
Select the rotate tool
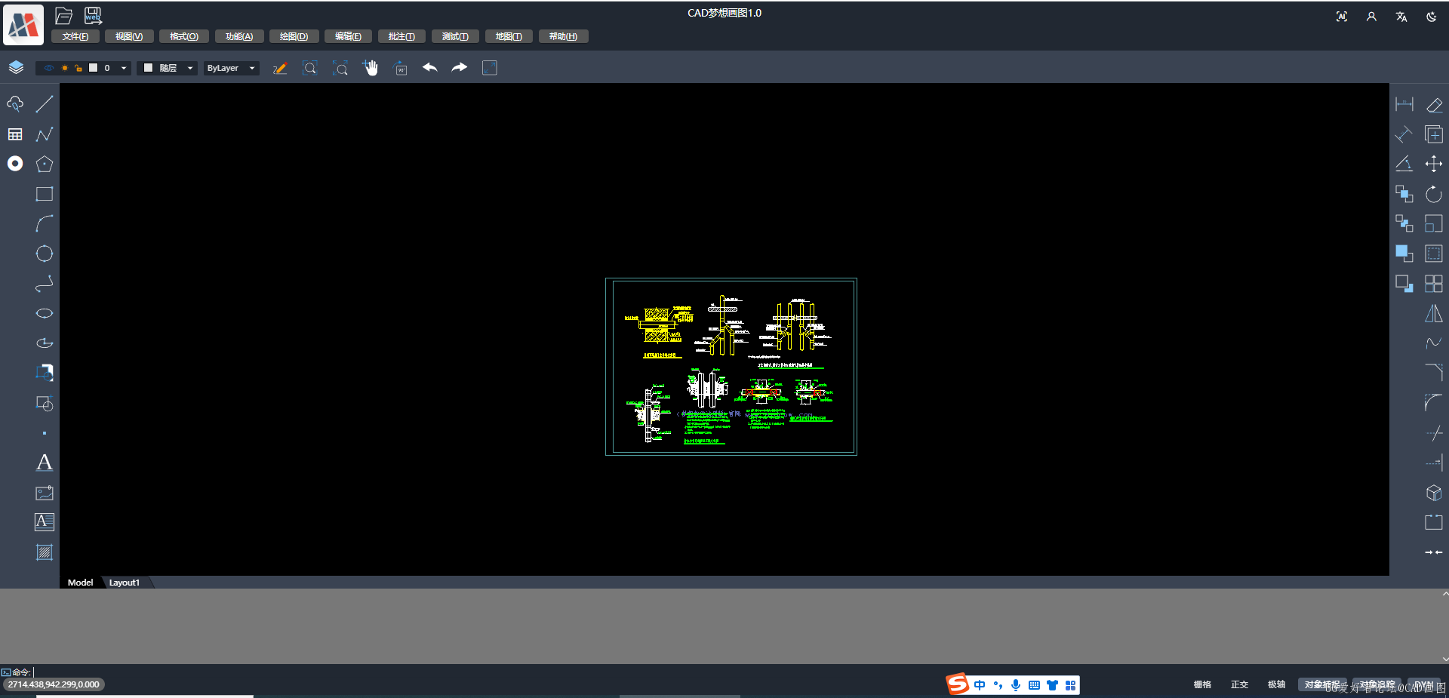pyautogui.click(x=1434, y=194)
